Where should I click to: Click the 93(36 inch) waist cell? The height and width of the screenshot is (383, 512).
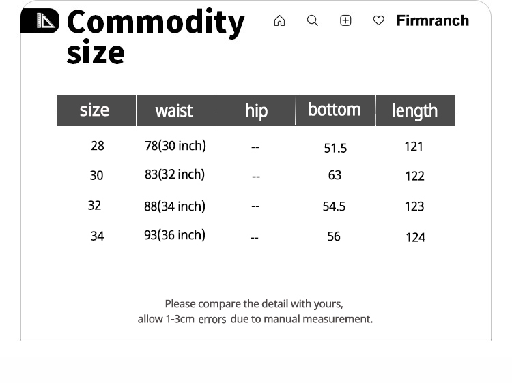point(175,235)
